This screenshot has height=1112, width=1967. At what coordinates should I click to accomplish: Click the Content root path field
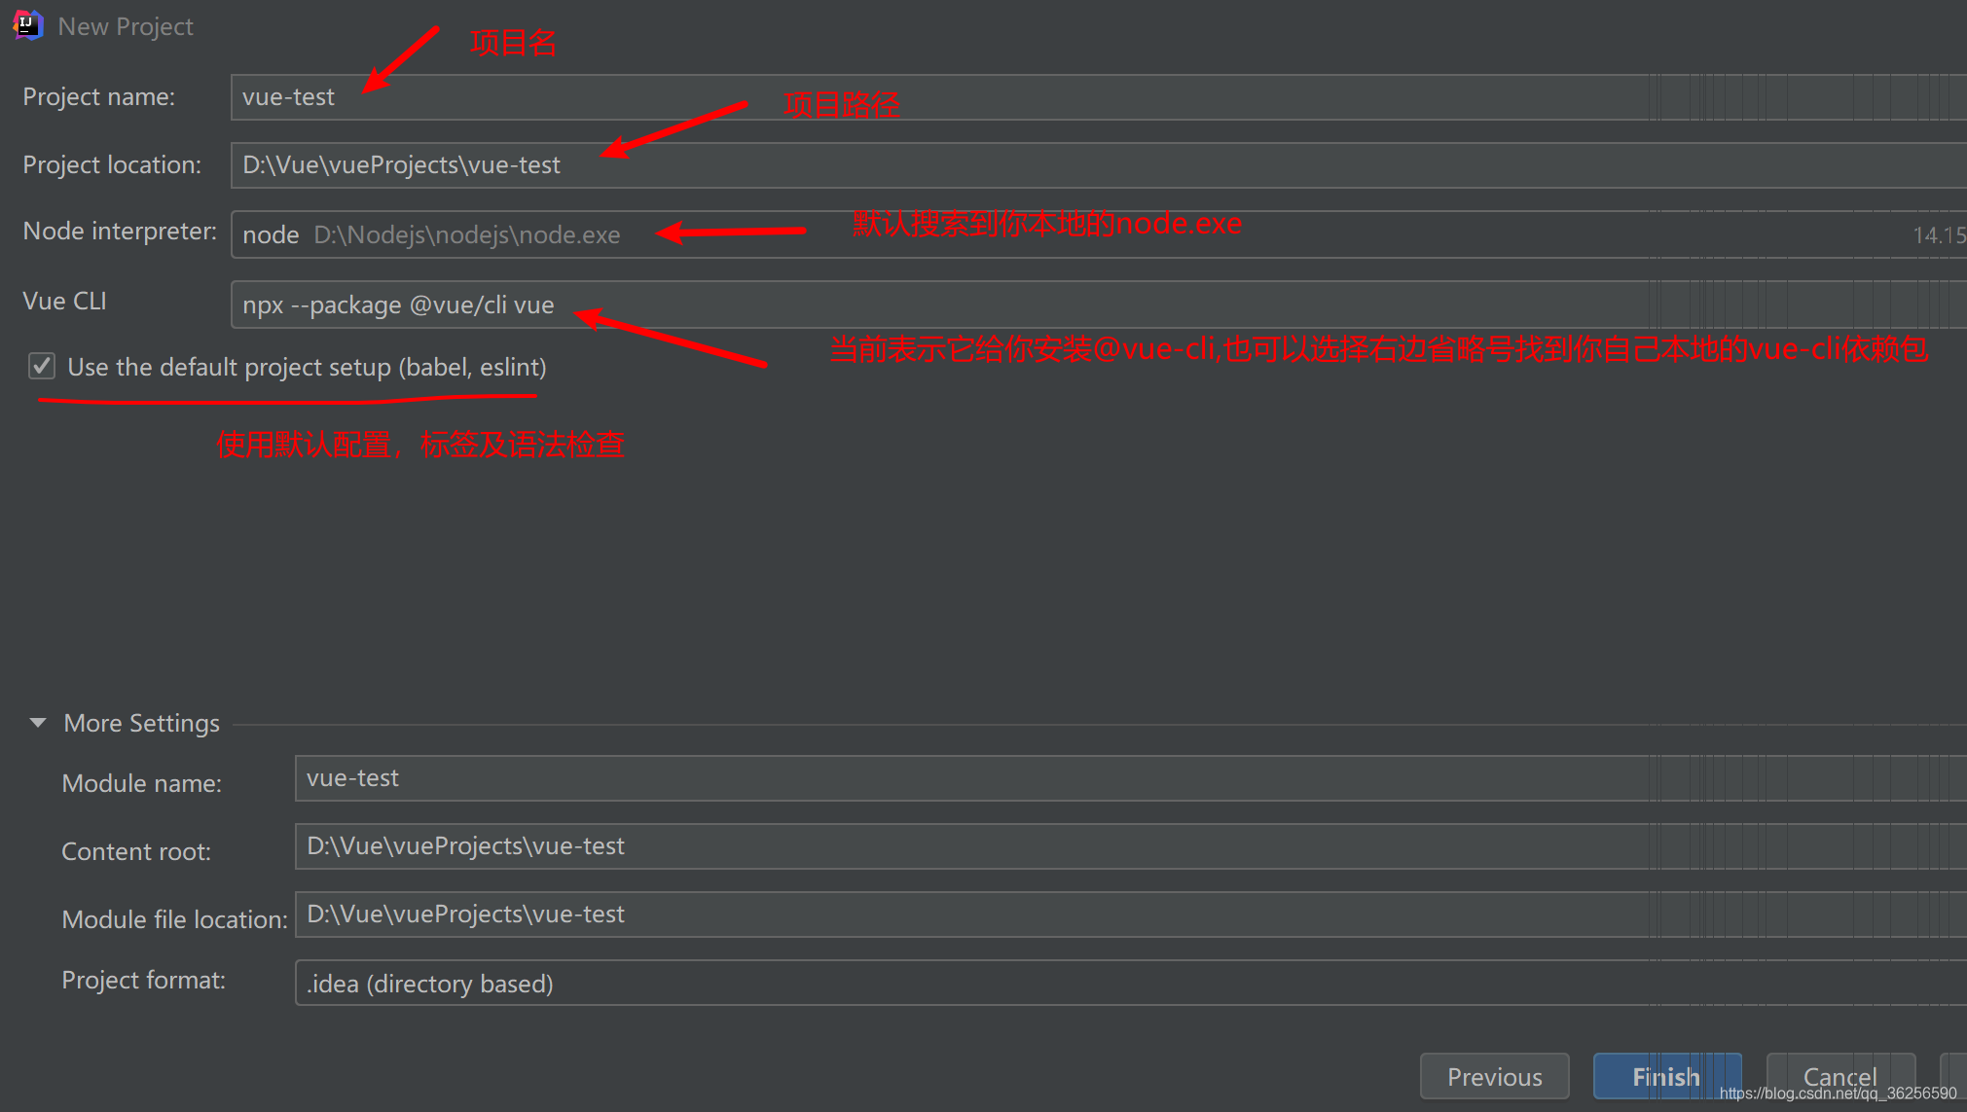click(973, 846)
